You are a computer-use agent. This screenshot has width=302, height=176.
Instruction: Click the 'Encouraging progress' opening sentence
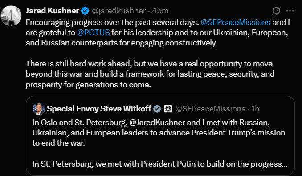[112, 22]
